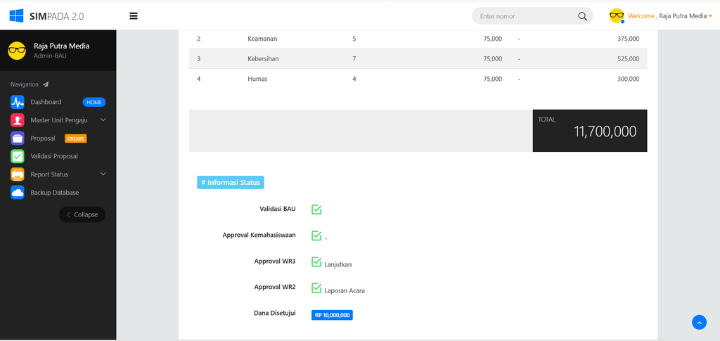Image resolution: width=720 pixels, height=341 pixels.
Task: Click the # Informasi Status label
Action: coord(231,183)
